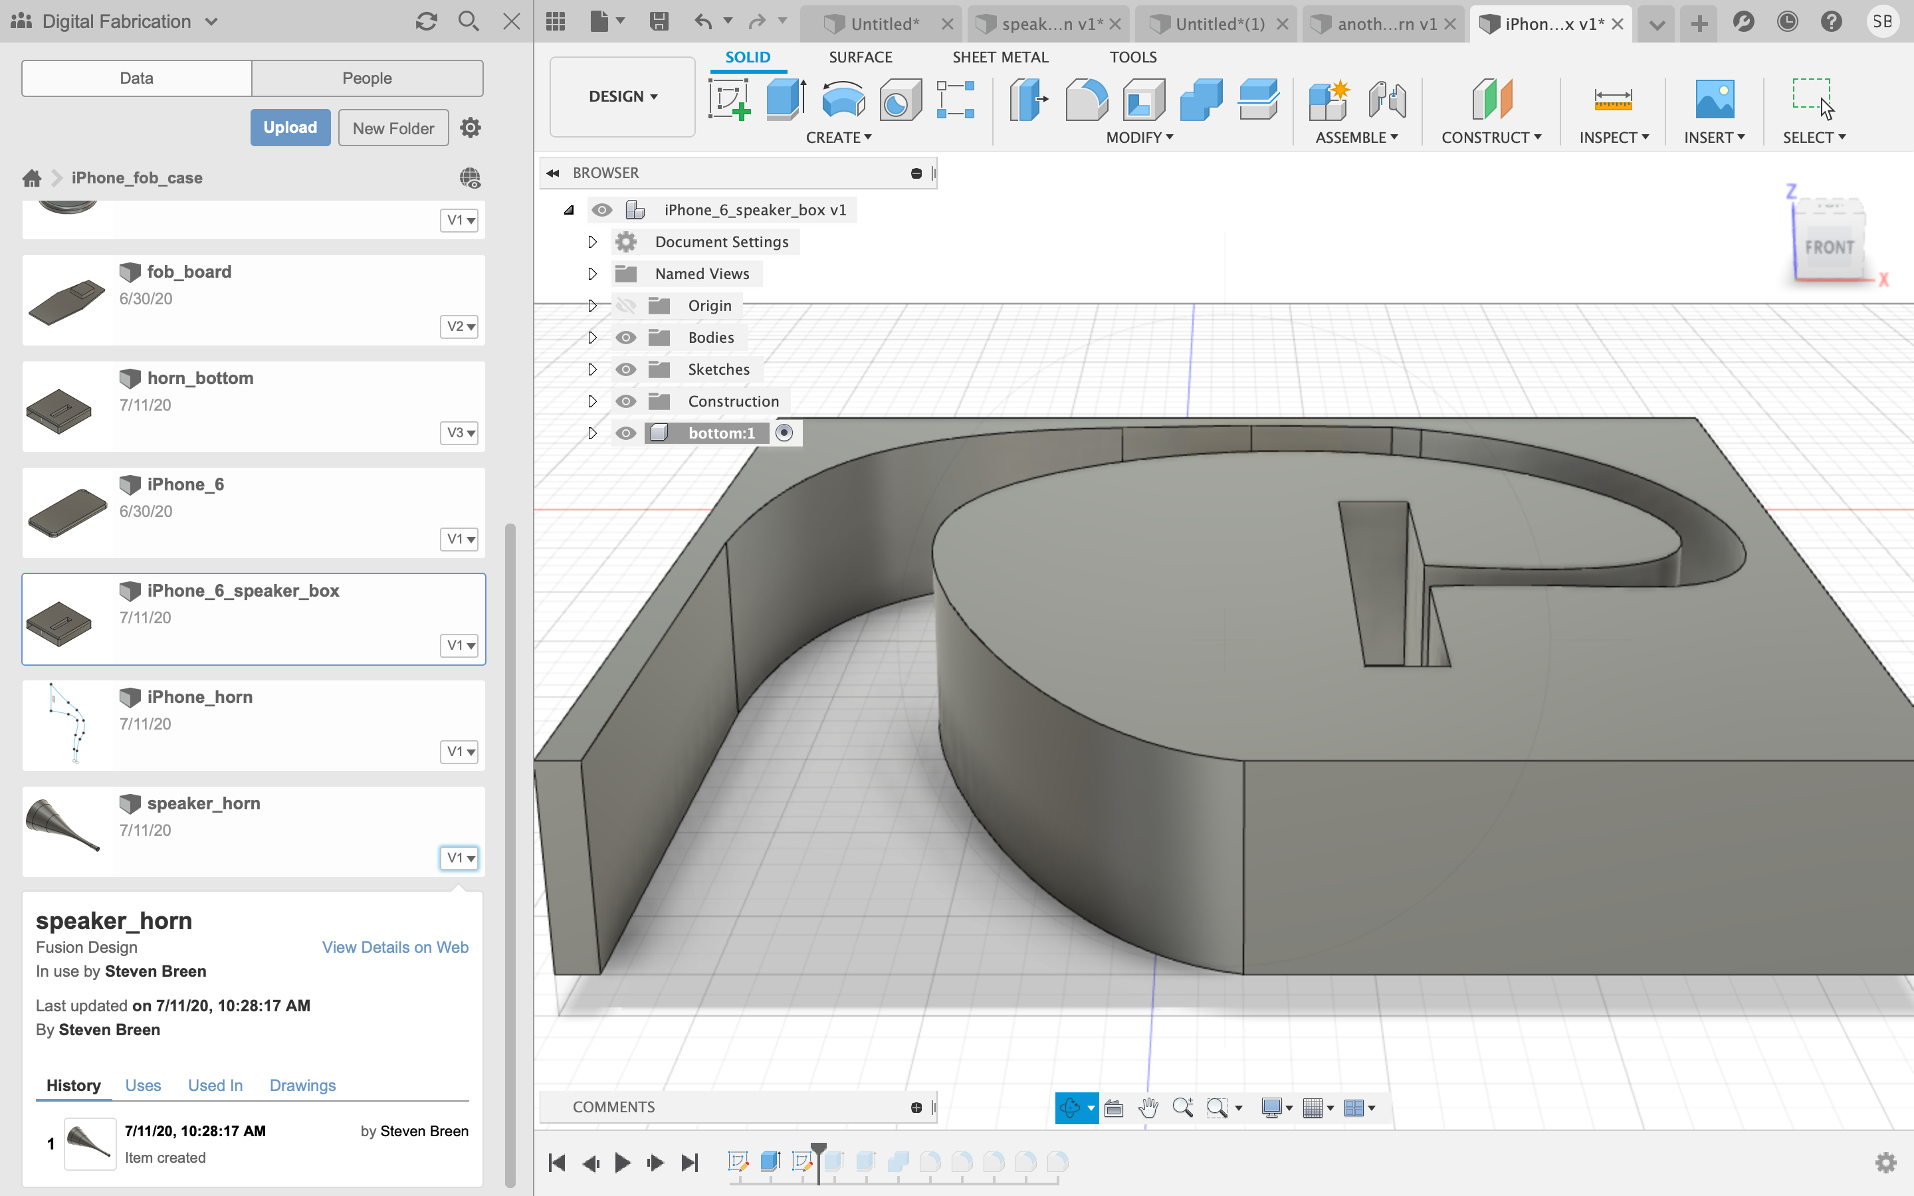
Task: Toggle visibility of Bodies folder
Action: 625,336
